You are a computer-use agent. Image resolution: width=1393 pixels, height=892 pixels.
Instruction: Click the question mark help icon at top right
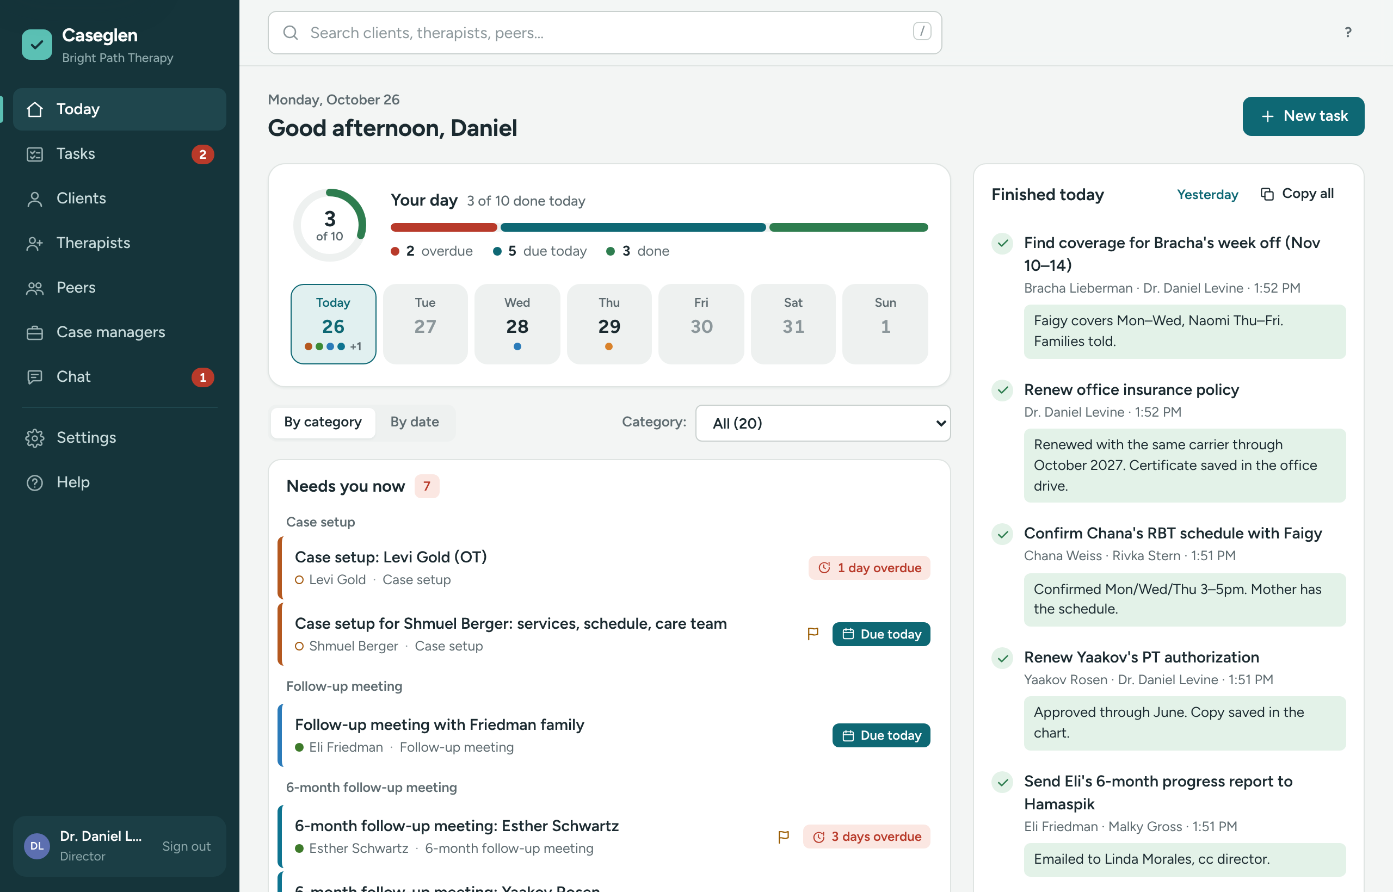coord(1348,33)
